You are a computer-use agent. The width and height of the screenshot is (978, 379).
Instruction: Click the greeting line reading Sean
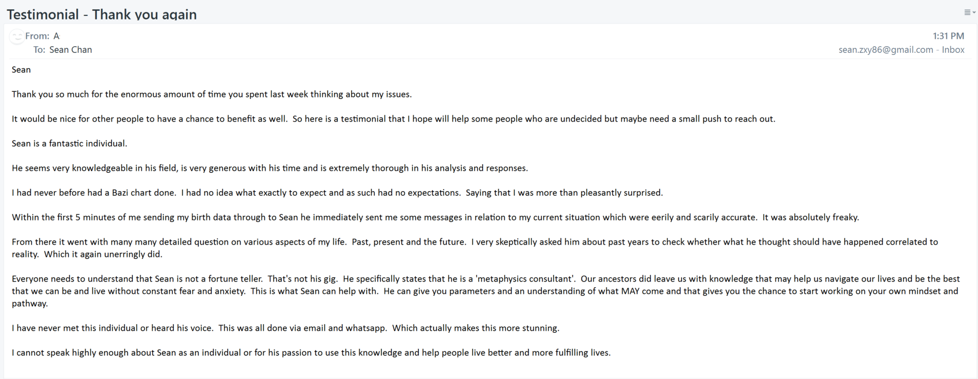(x=21, y=70)
